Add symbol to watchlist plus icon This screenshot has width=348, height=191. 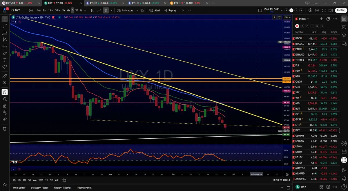coord(321,19)
